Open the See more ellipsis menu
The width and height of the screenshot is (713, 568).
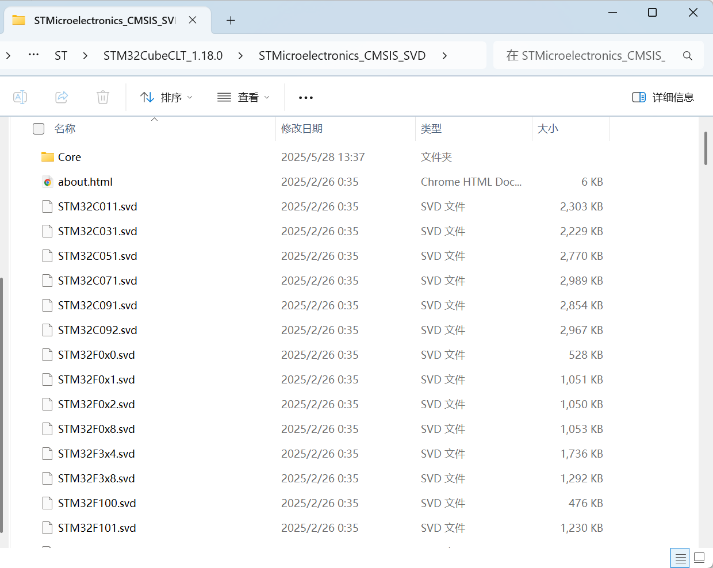tap(306, 97)
